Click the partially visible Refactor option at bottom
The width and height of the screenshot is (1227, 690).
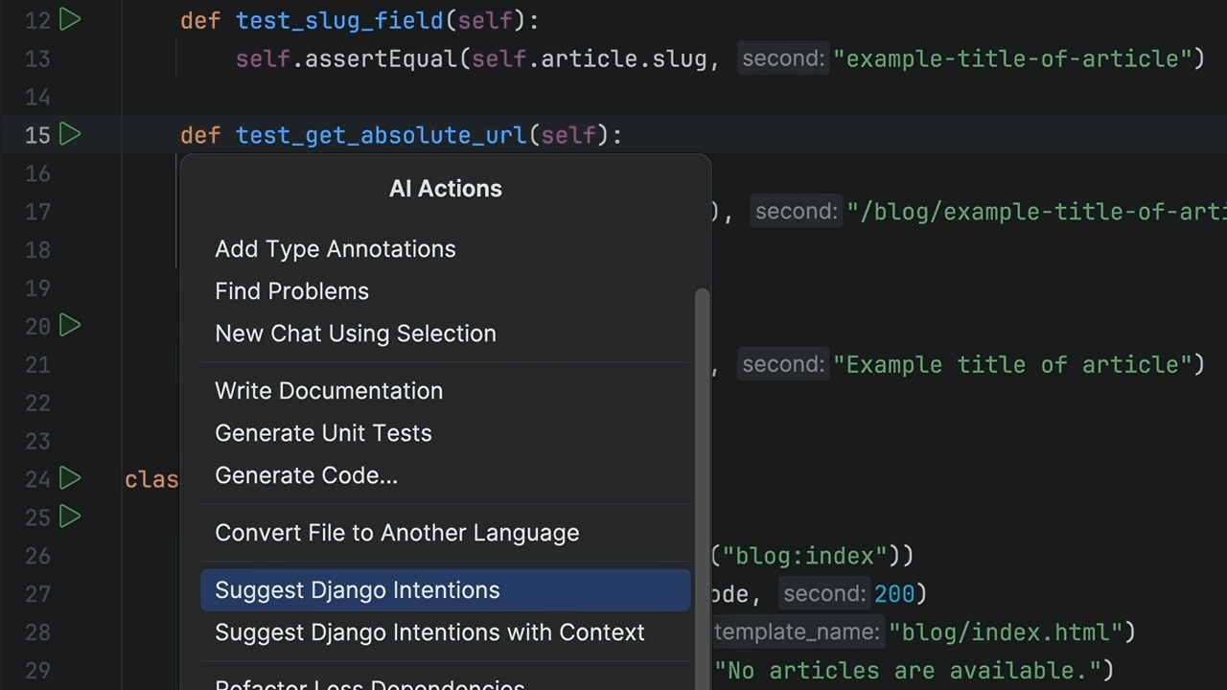tap(370, 682)
